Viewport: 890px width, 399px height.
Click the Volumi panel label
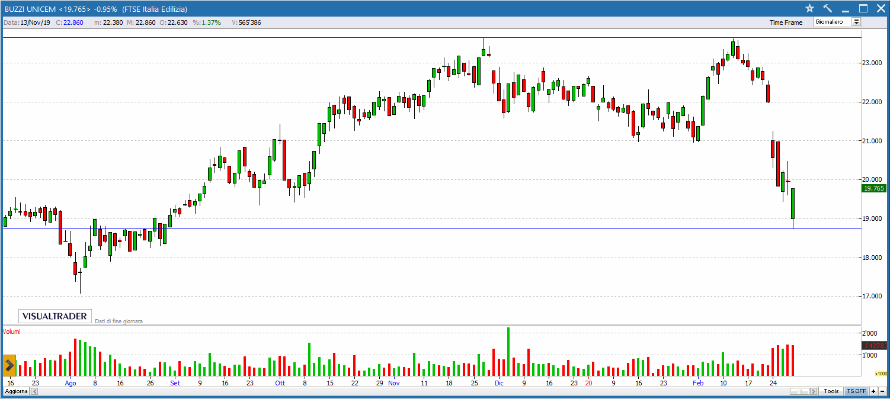[x=11, y=332]
